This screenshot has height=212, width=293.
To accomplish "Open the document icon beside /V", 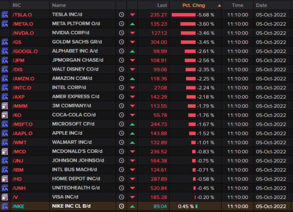I will [5, 197].
